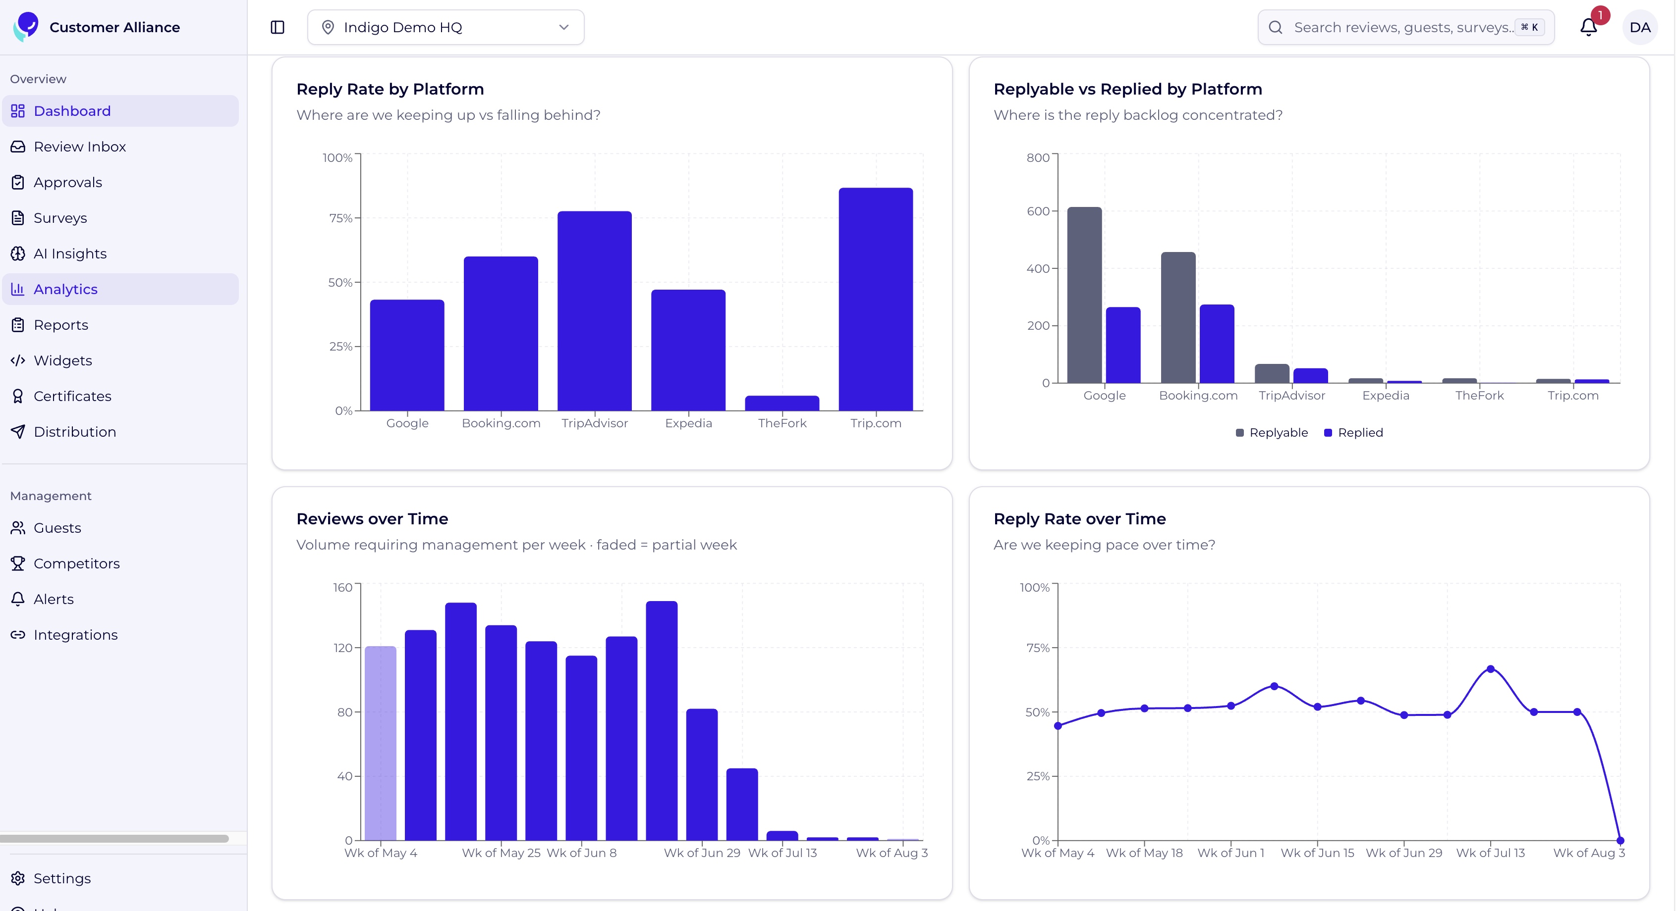Toggle the Replied legend item
Image resolution: width=1676 pixels, height=911 pixels.
pyautogui.click(x=1353, y=433)
